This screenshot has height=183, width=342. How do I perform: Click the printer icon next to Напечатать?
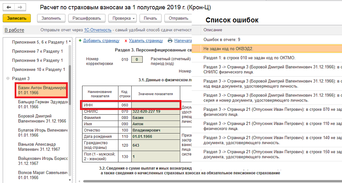(x=170, y=41)
